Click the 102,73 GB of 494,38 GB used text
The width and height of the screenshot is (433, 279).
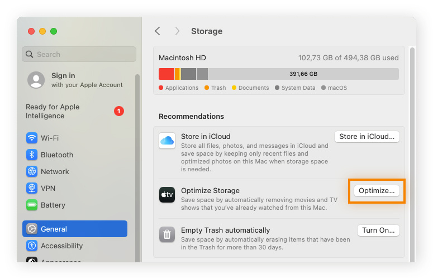point(348,58)
